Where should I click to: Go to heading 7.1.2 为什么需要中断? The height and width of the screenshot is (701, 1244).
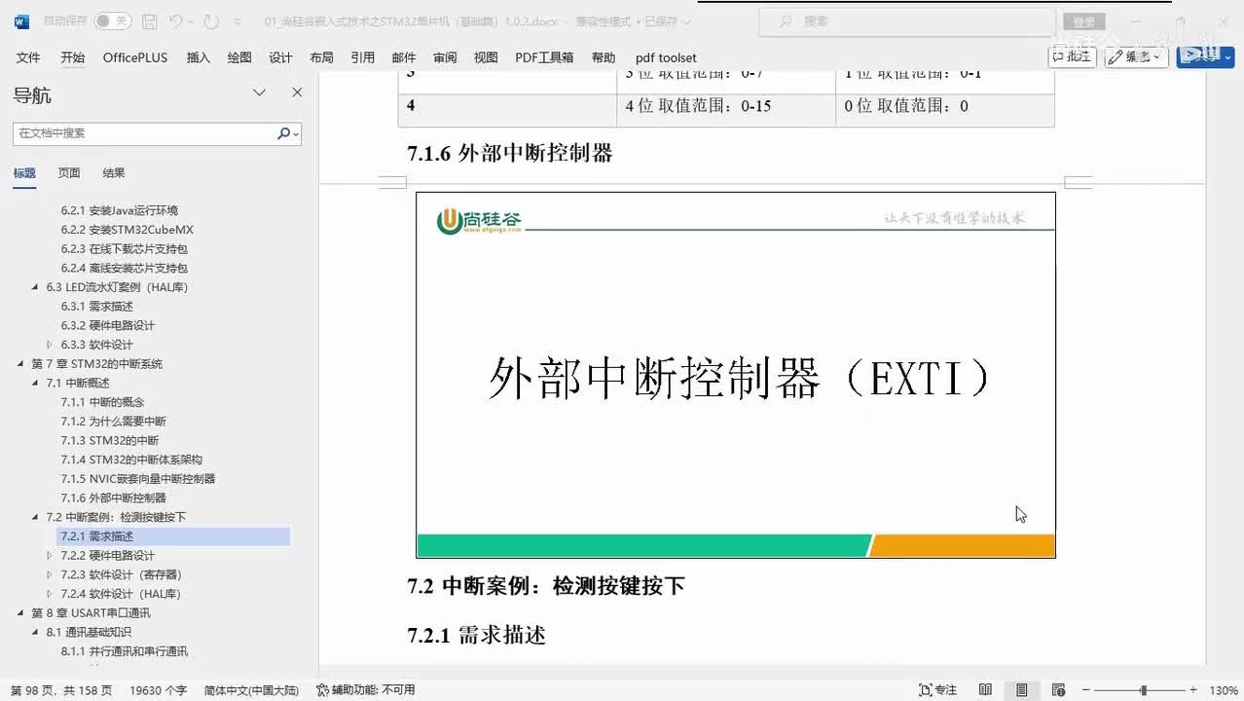tap(113, 422)
